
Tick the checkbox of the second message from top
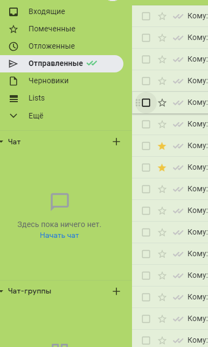pos(146,38)
